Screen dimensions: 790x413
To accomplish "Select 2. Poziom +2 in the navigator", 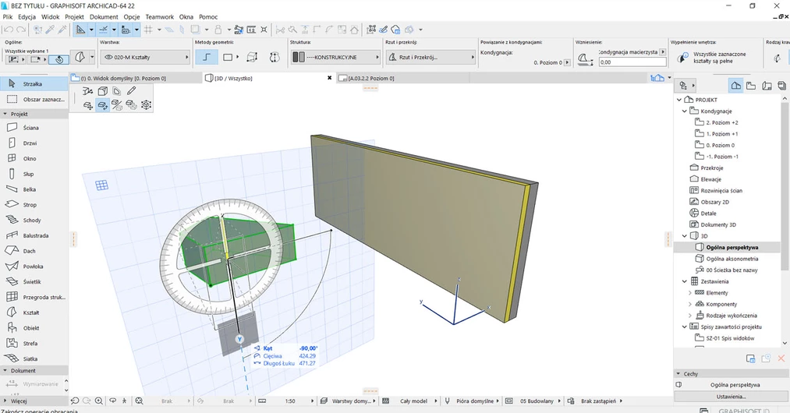I will pos(721,122).
